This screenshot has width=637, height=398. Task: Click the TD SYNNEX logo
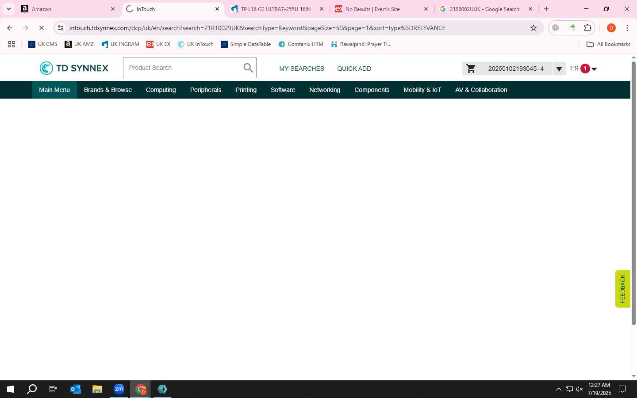click(x=74, y=68)
